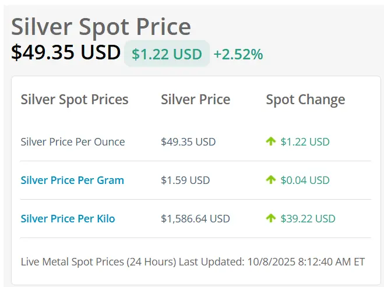Click the $1,586.64 USD per-kilo value

[195, 219]
